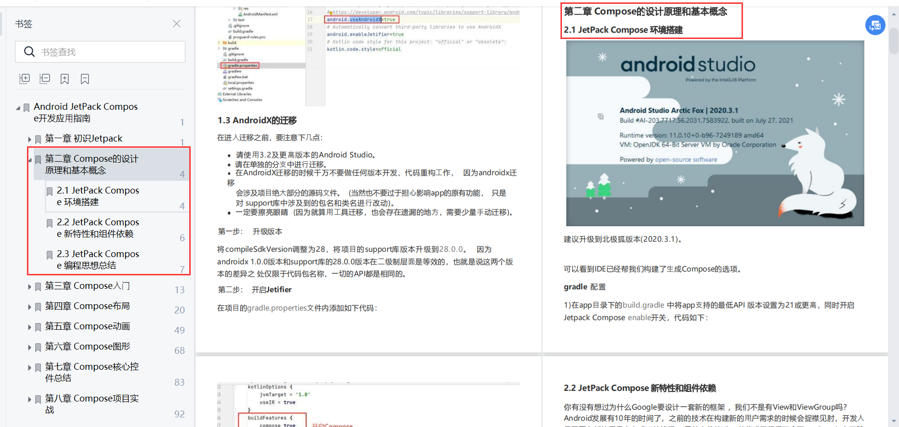Click bookmark icon beside 第三章 Compose入门

point(38,287)
